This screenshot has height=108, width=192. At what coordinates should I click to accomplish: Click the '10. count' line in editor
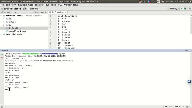point(64,43)
